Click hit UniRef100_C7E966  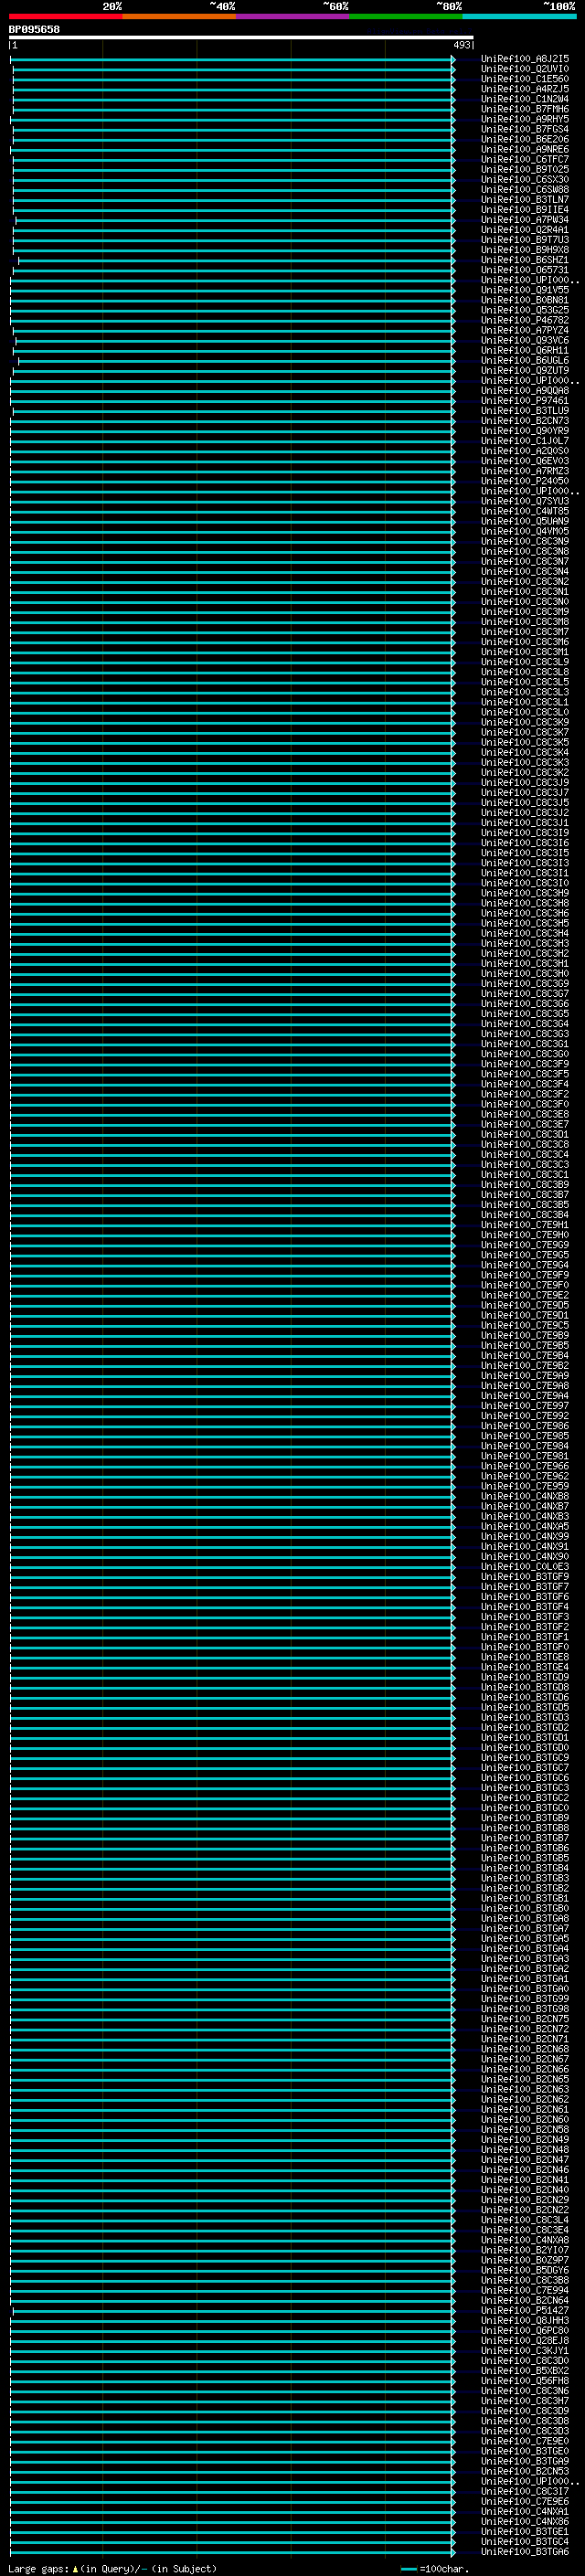point(525,1466)
